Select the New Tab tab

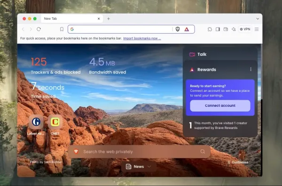pyautogui.click(x=72, y=19)
